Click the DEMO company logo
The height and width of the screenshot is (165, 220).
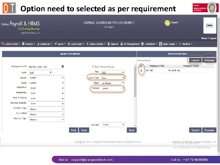(210, 25)
